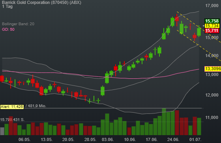This screenshot has width=221, height=143.
Task: Click the 10.06. date axis label
Action: tap(130, 139)
